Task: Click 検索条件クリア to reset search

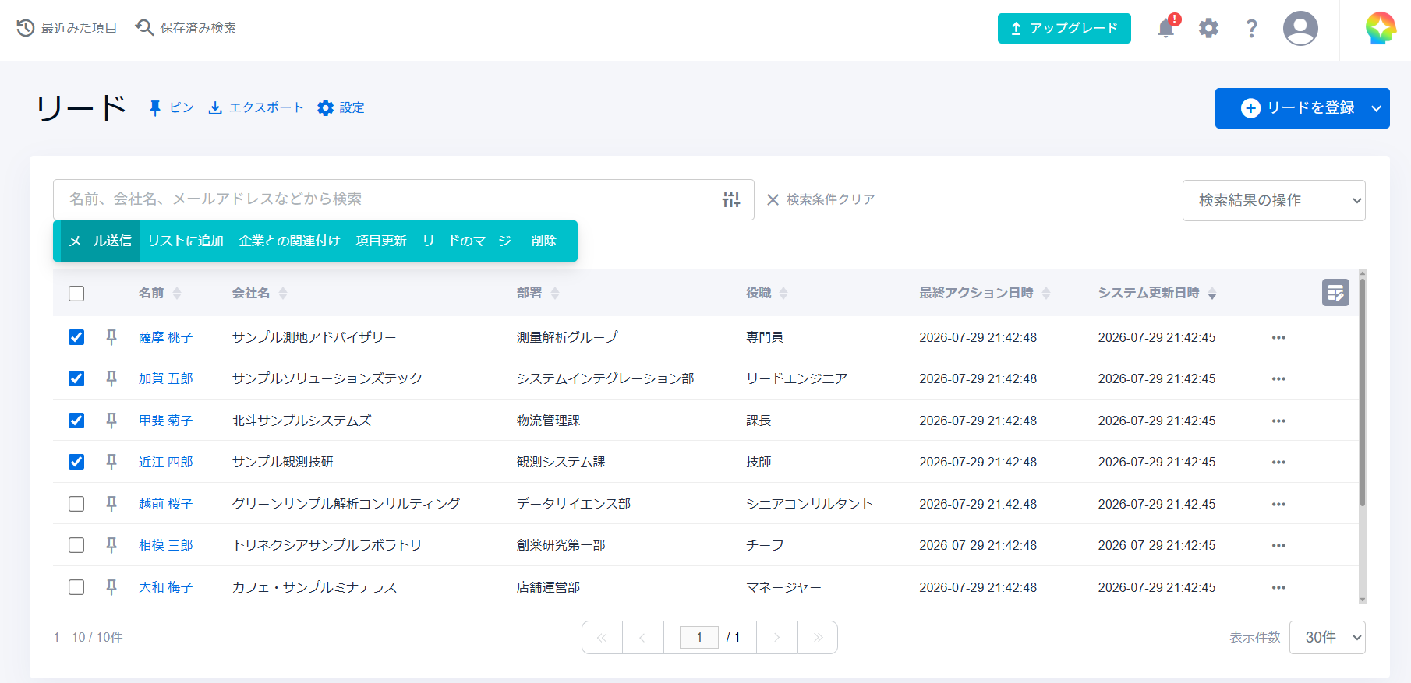Action: [x=821, y=199]
